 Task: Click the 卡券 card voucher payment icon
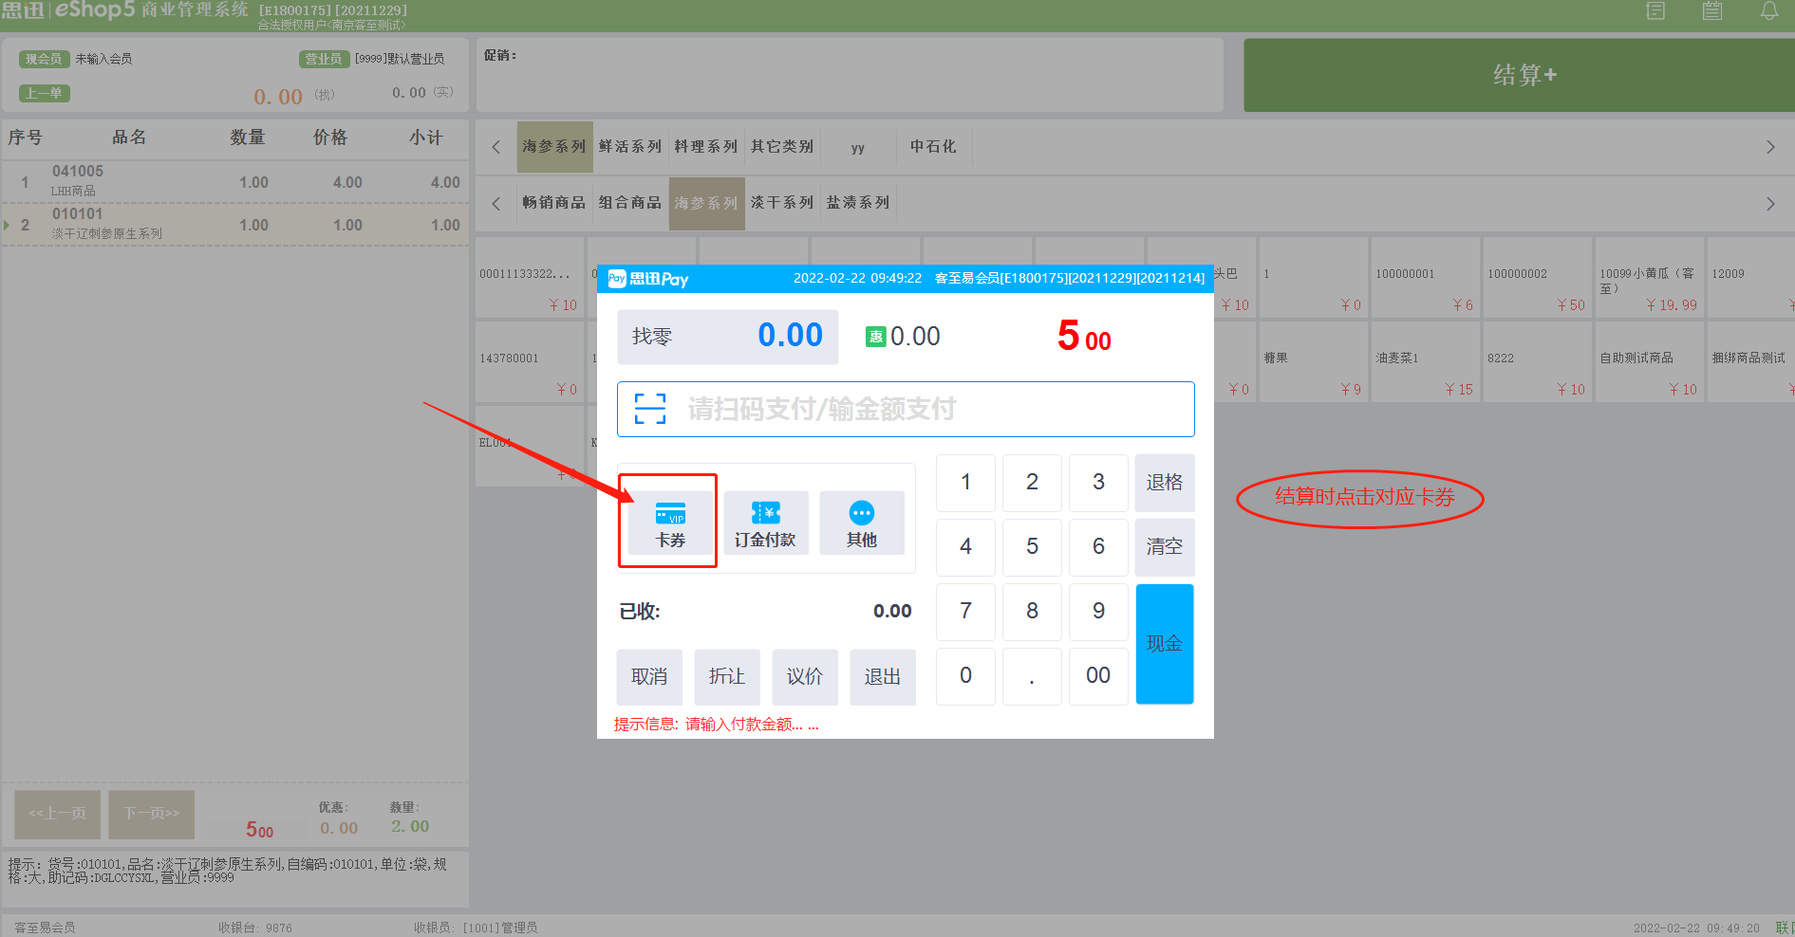tap(670, 524)
